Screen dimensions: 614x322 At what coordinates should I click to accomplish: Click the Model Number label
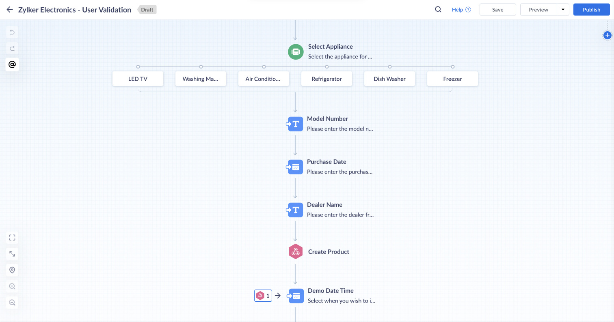pyautogui.click(x=327, y=119)
